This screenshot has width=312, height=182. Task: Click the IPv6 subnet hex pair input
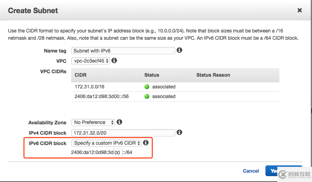coord(118,153)
